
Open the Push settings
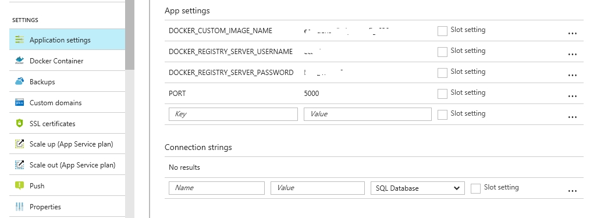[x=67, y=185]
